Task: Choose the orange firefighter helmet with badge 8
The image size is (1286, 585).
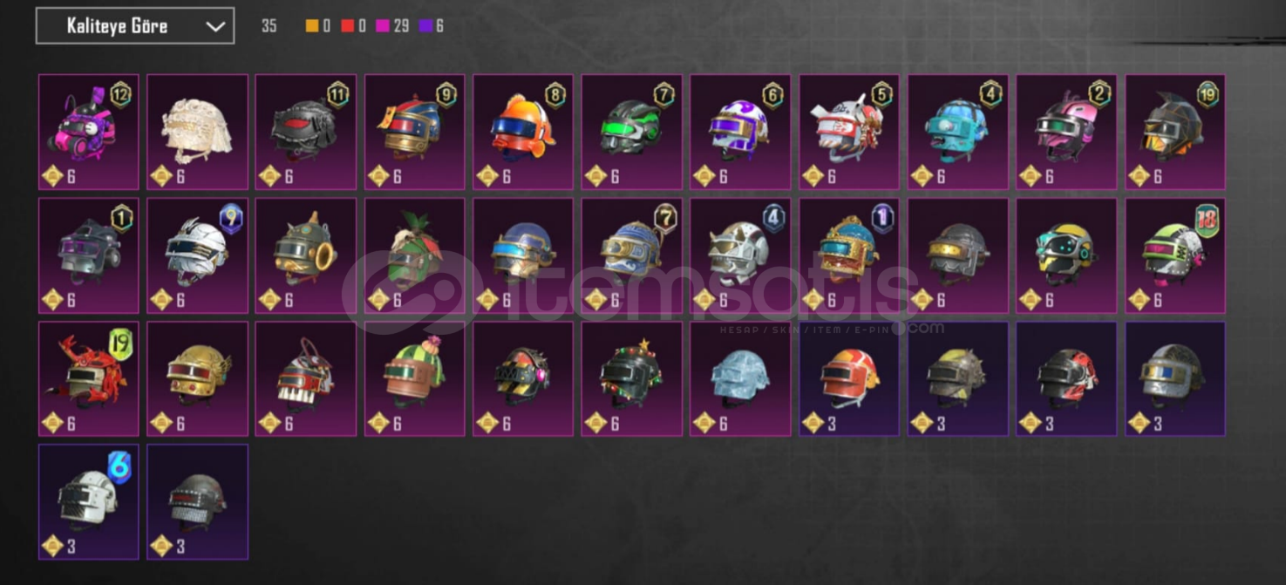Action: point(523,132)
